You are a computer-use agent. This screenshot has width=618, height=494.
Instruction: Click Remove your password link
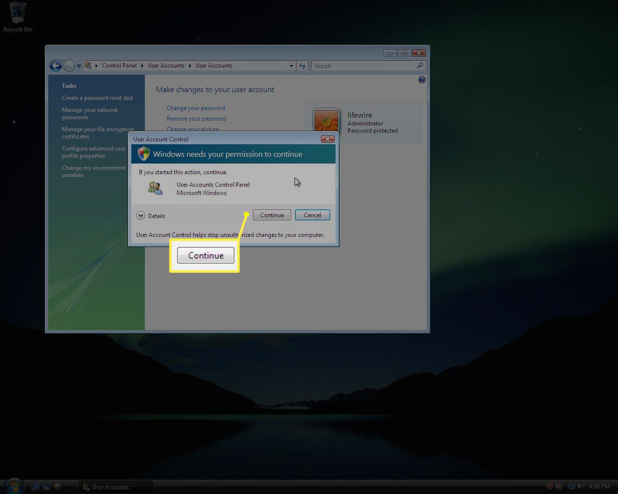(x=196, y=119)
